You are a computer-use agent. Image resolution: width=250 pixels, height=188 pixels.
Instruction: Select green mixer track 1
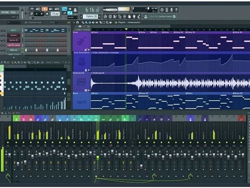click(16, 118)
